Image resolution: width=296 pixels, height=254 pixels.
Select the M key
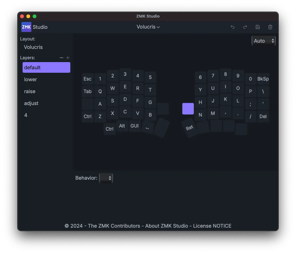pyautogui.click(x=213, y=113)
